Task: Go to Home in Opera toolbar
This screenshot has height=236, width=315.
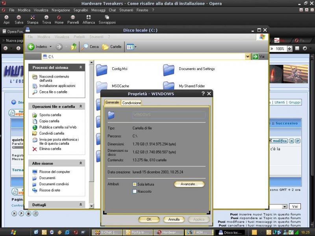Action: 59,17
